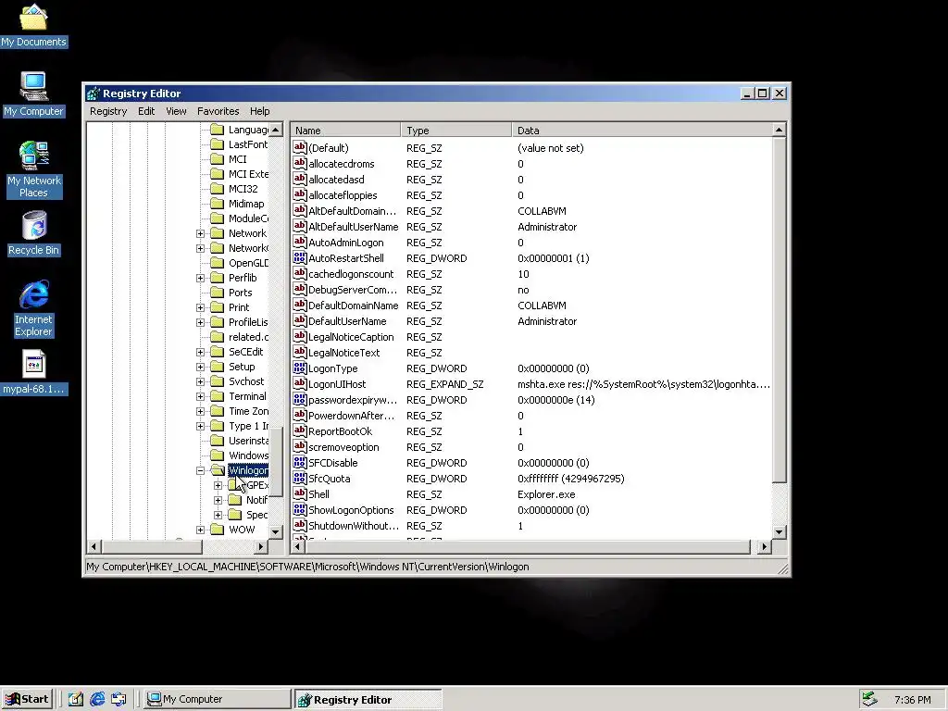Image resolution: width=948 pixels, height=711 pixels.
Task: Click the (Default) value icon
Action: [299, 148]
